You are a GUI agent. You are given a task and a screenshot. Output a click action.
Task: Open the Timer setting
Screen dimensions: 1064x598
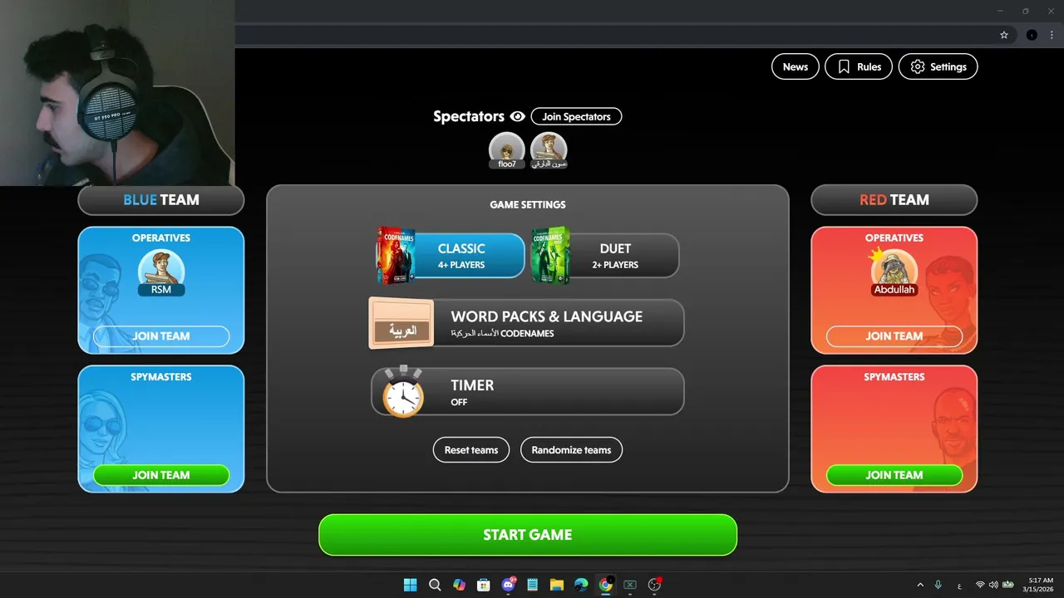coord(528,391)
